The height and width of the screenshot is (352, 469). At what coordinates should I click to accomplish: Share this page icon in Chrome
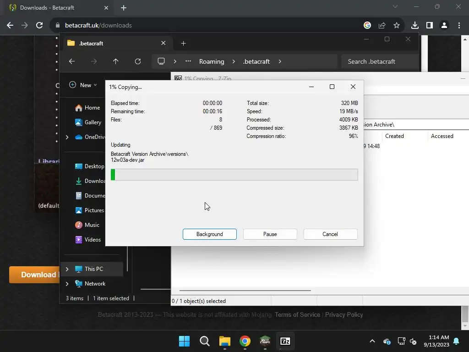point(382,26)
